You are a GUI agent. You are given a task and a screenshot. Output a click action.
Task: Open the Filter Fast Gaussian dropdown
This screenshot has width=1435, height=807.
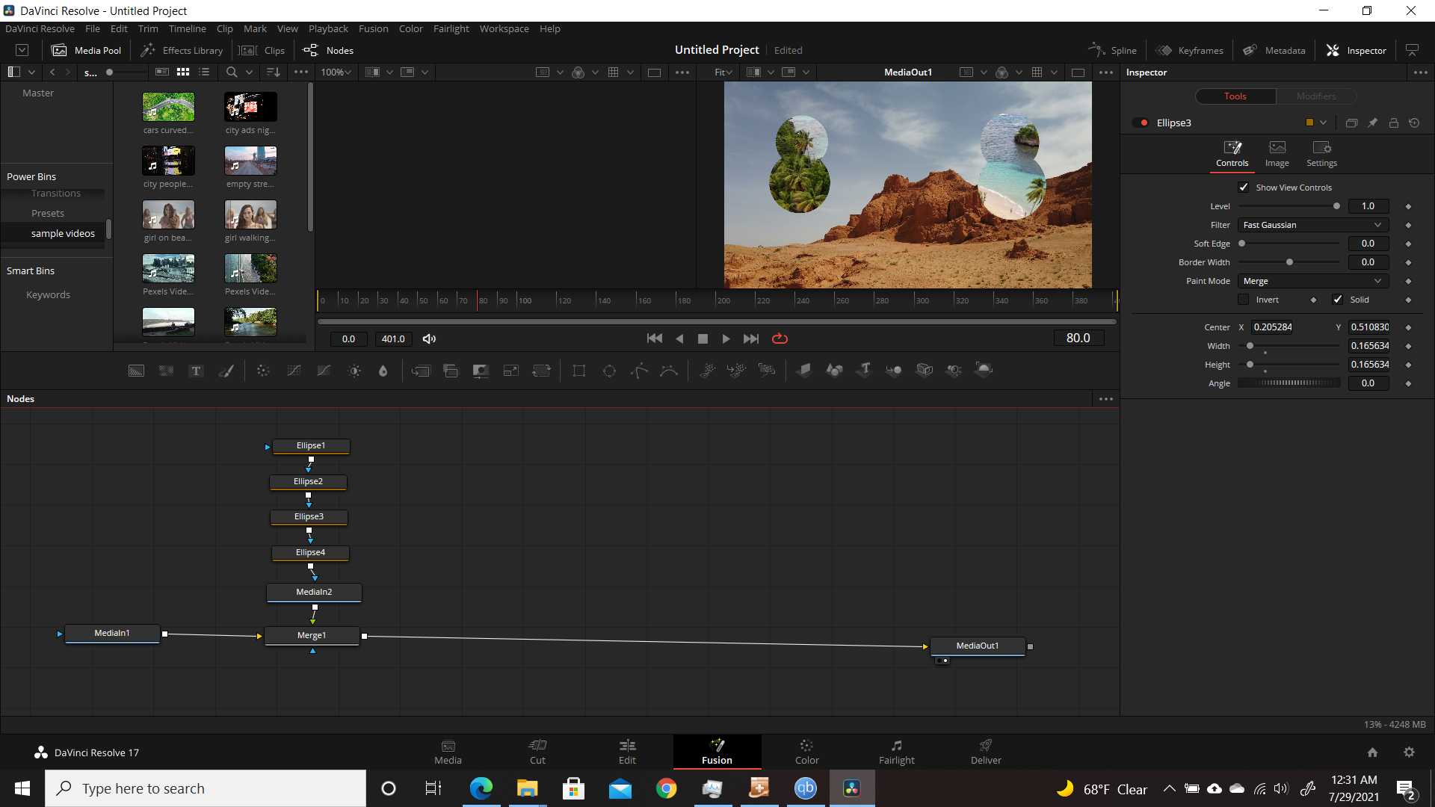[x=1313, y=225]
